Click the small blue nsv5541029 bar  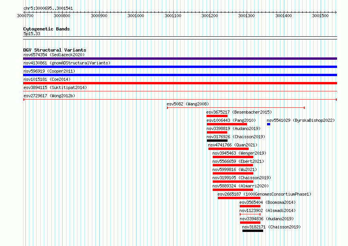point(269,124)
